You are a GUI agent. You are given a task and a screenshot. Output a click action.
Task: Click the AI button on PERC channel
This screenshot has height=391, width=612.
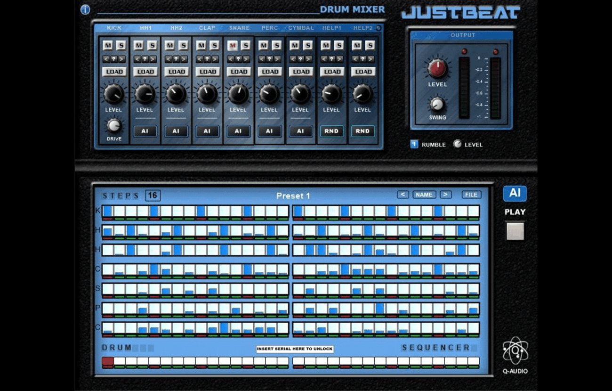click(x=269, y=131)
